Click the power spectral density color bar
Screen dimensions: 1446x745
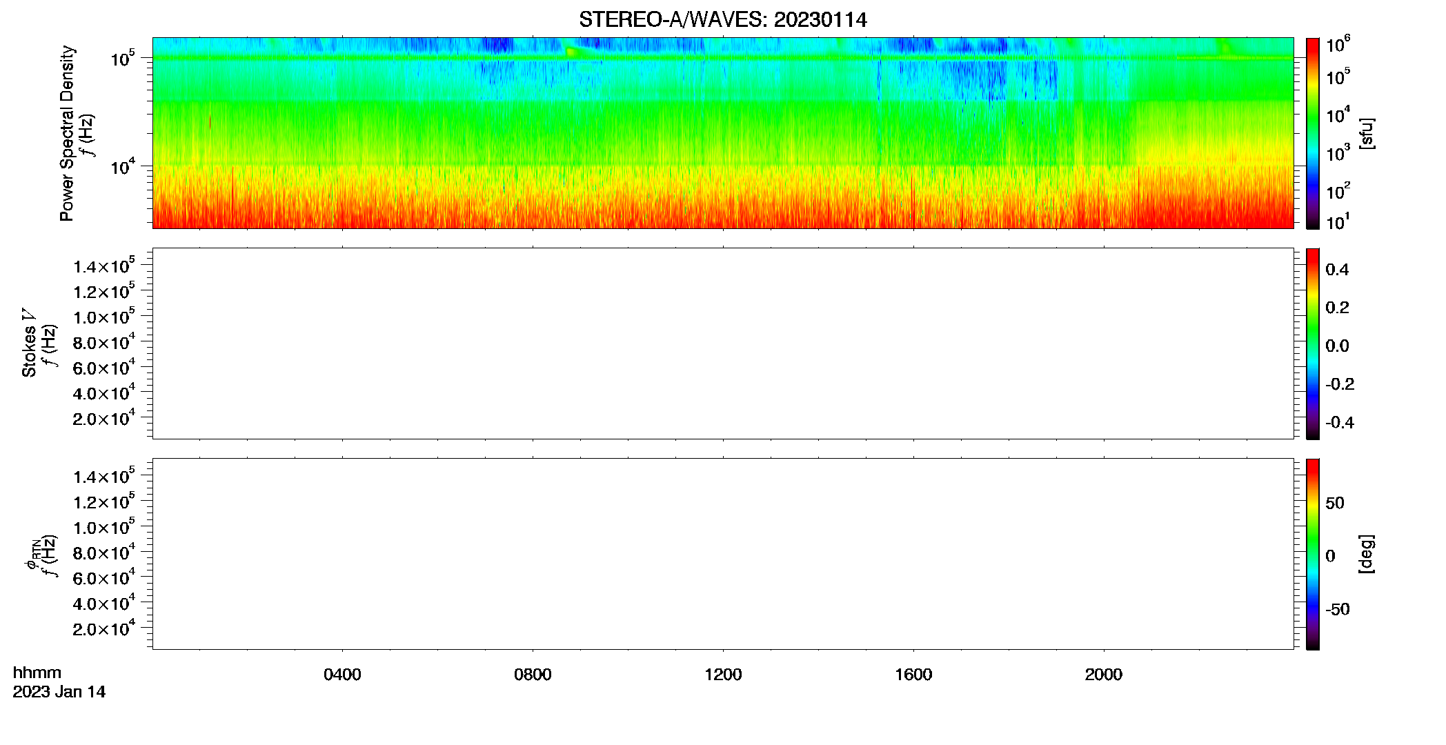[x=1312, y=133]
